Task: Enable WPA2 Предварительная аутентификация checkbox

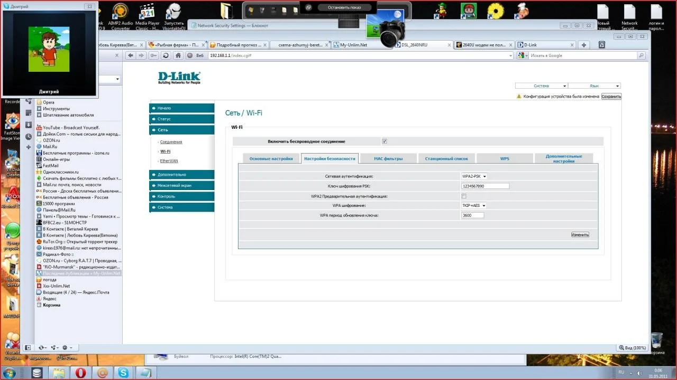Action: (464, 196)
